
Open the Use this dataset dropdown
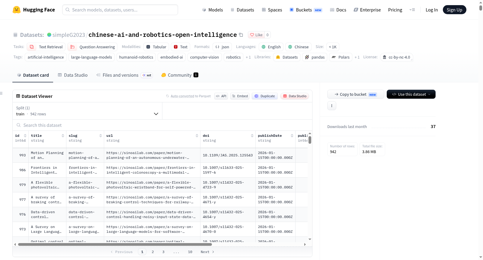411,94
